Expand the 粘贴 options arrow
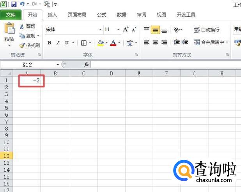The image size is (241, 192). click(x=9, y=45)
